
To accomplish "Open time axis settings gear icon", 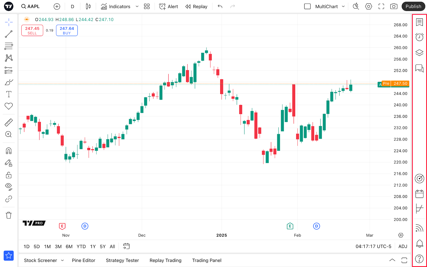I will coord(401,235).
